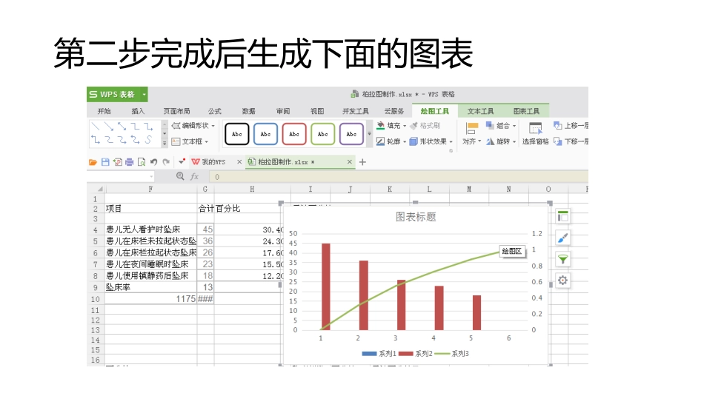
Task: Expand the line shapes gallery list
Action: tap(165, 143)
